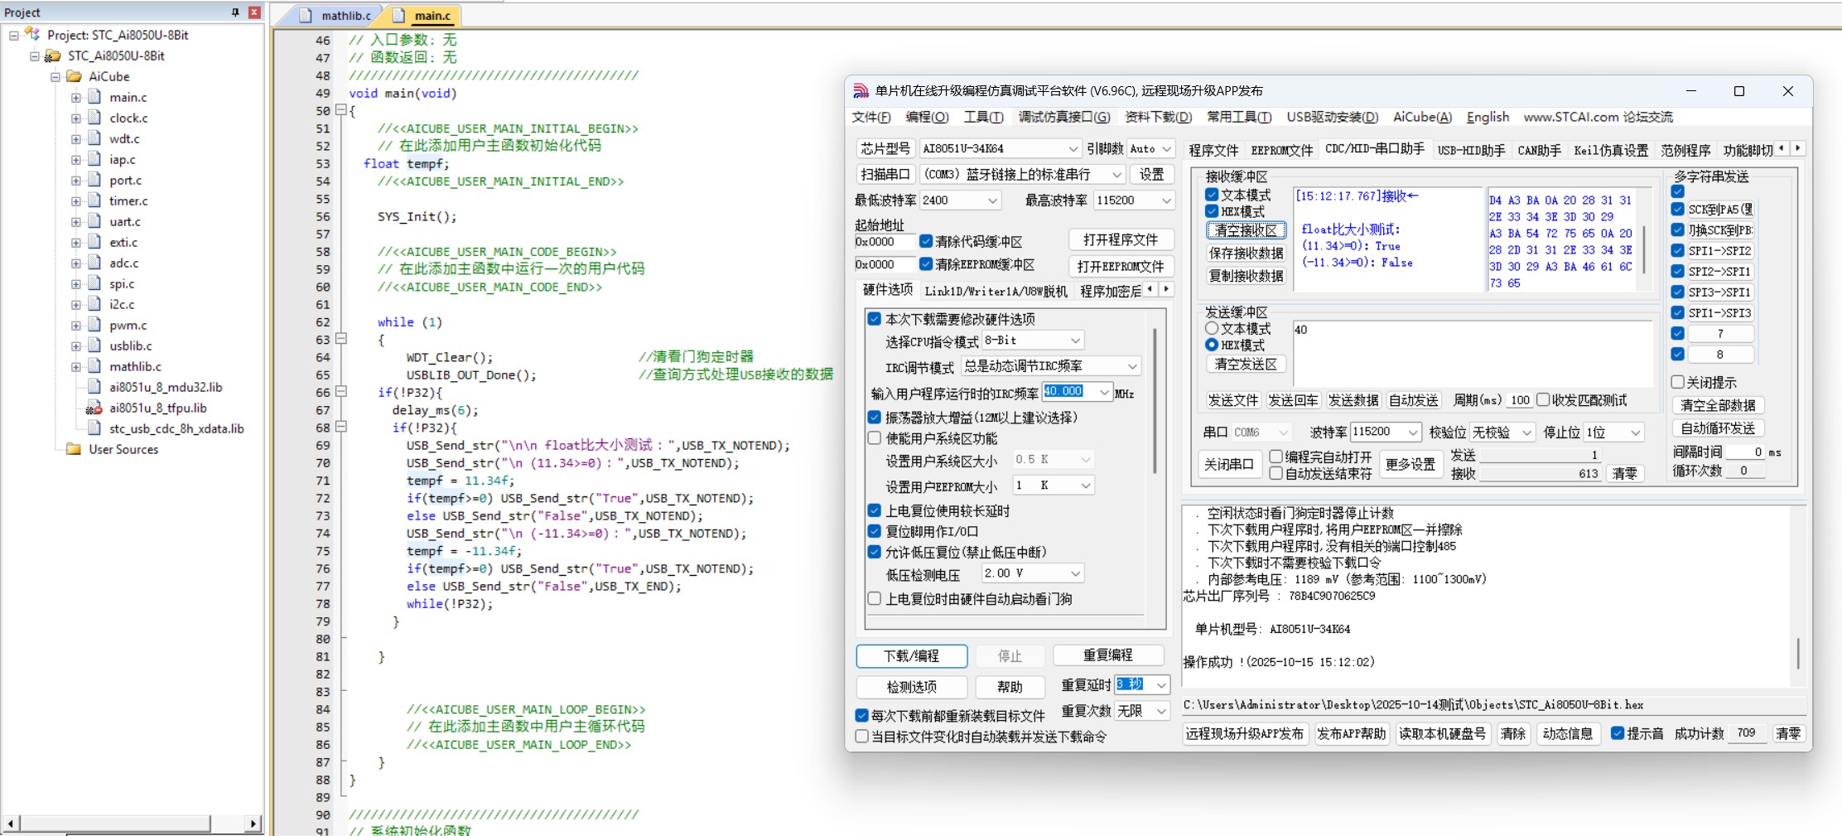1842x836 pixels.
Task: Click the Project panel pin icon
Action: (235, 12)
